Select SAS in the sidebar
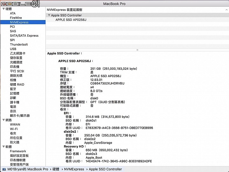The height and width of the screenshot is (172, 229). coord(13,31)
